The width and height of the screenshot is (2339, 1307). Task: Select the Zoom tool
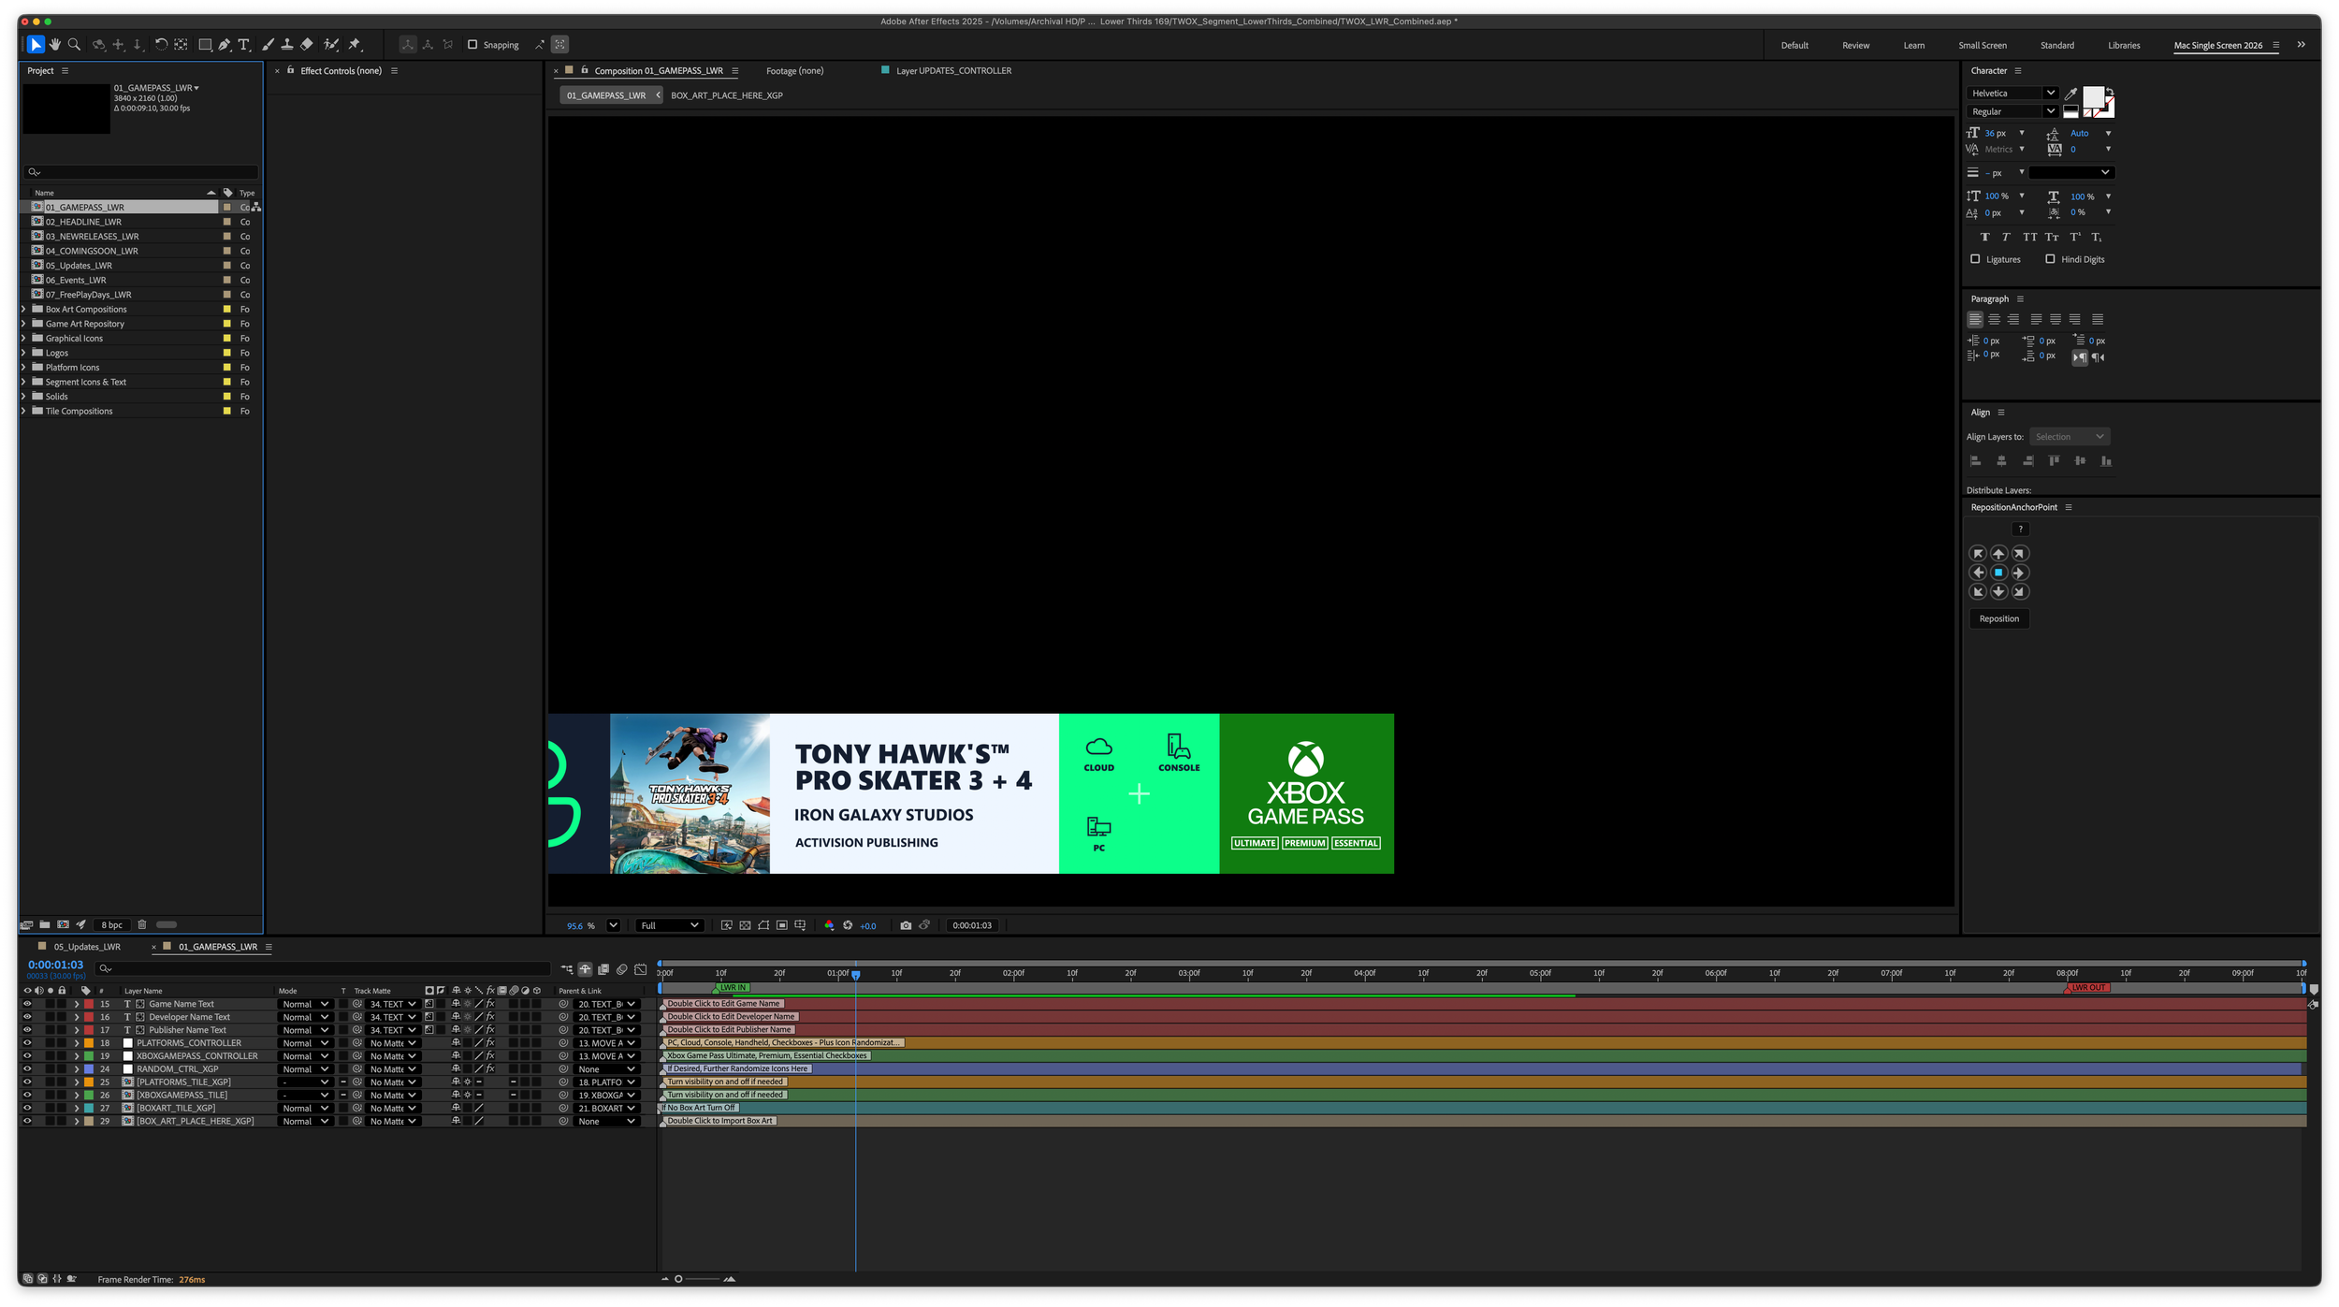74,44
